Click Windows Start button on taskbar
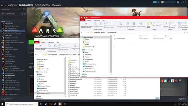 2,104
